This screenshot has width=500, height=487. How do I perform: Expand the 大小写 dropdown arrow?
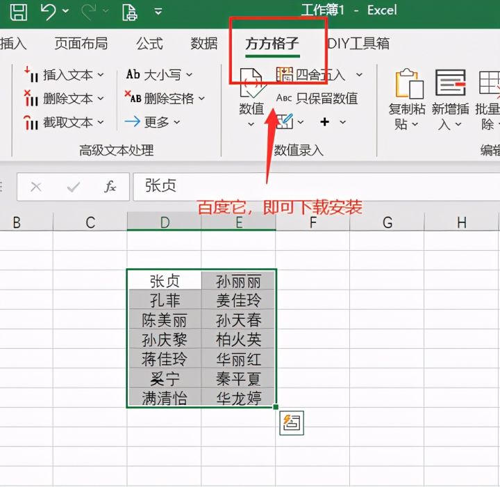(190, 75)
